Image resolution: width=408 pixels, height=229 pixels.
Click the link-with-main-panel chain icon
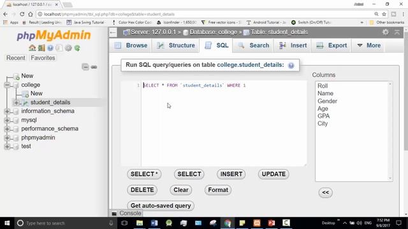coord(94,67)
